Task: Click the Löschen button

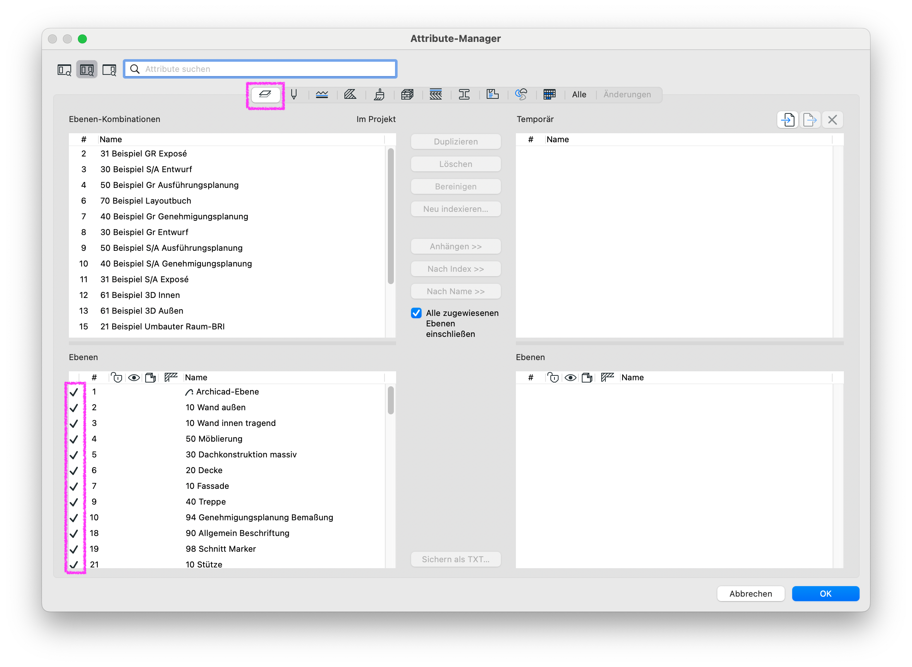Action: pyautogui.click(x=456, y=164)
